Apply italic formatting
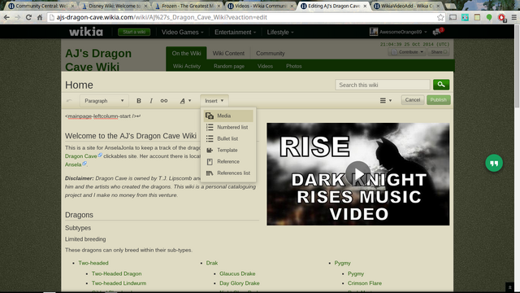The height and width of the screenshot is (293, 520). tap(151, 101)
